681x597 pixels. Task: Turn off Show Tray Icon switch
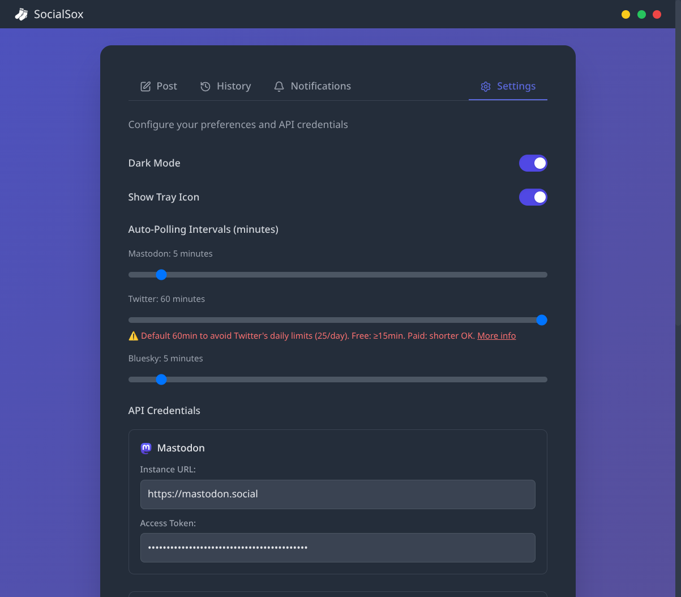(x=533, y=197)
